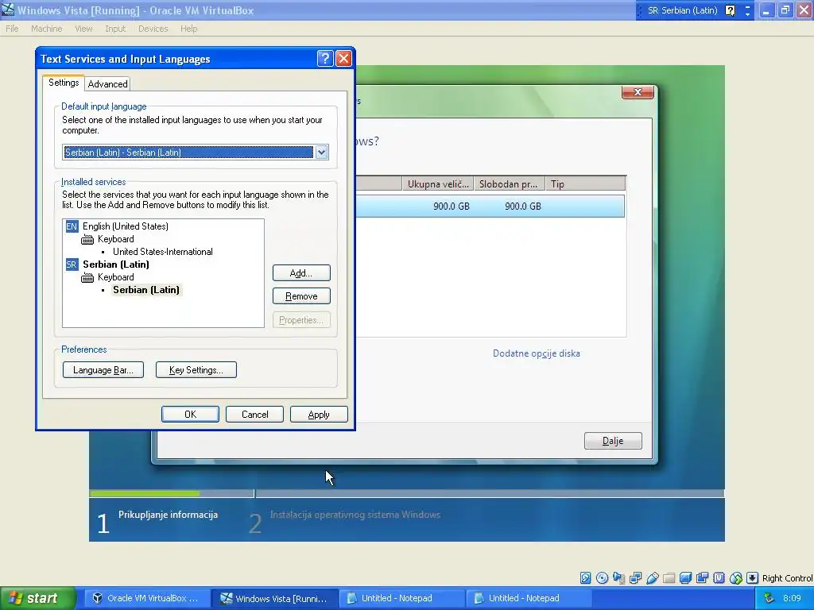
Task: Click keyboard icon under English (United States)
Action: [x=87, y=239]
